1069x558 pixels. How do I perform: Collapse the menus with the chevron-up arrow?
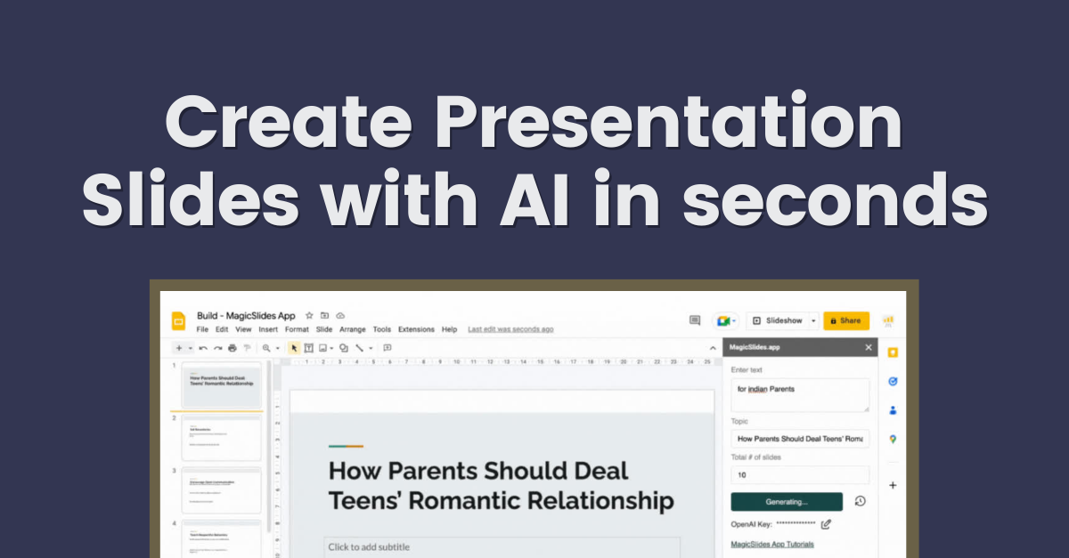click(713, 348)
